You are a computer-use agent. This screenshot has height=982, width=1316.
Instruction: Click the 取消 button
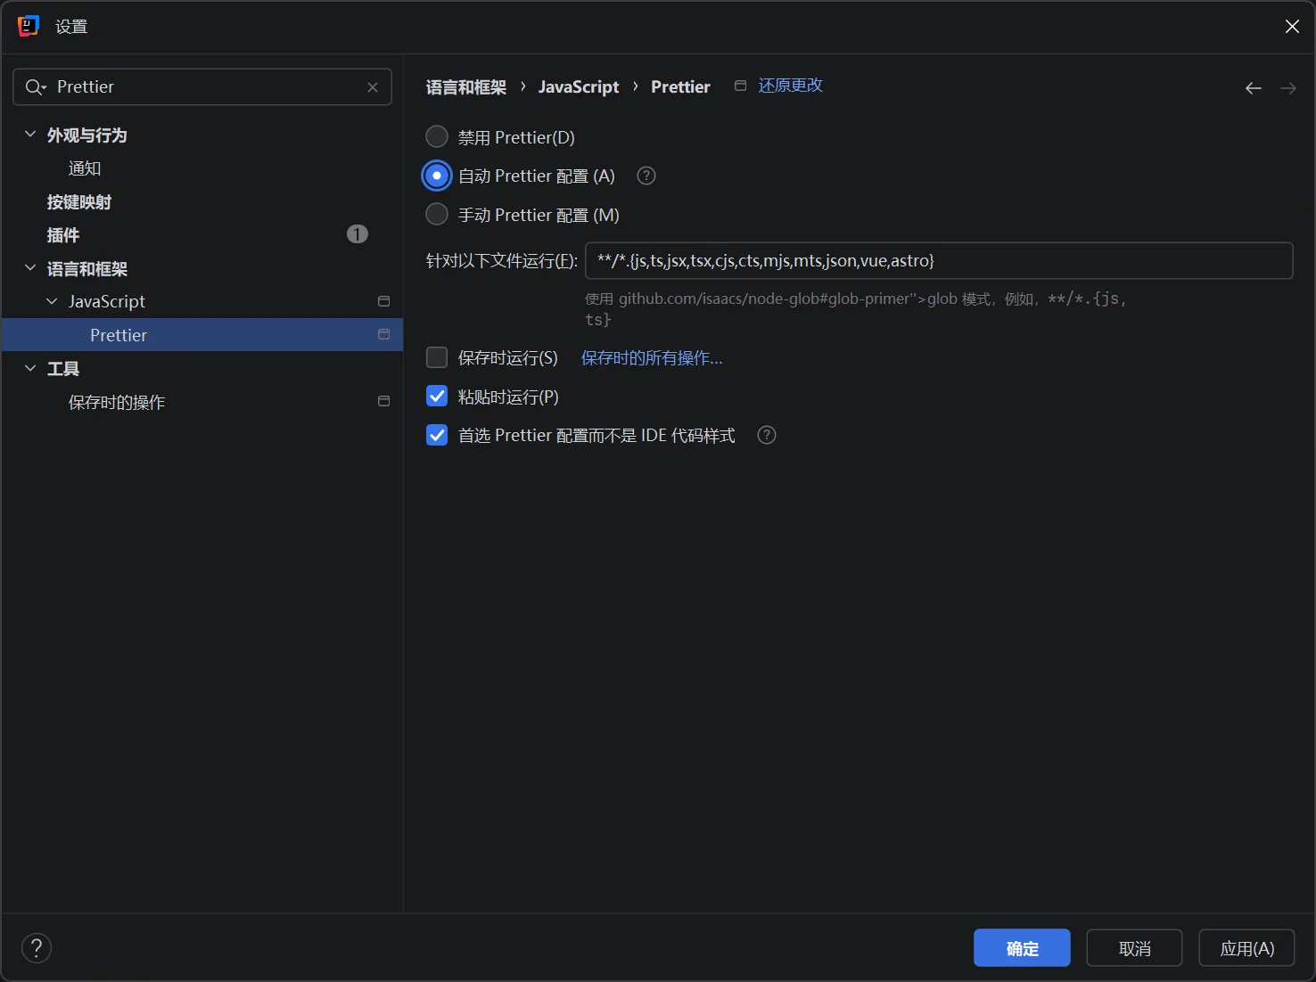click(1134, 948)
